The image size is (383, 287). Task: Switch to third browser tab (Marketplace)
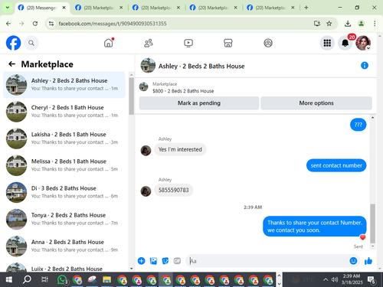(x=156, y=8)
